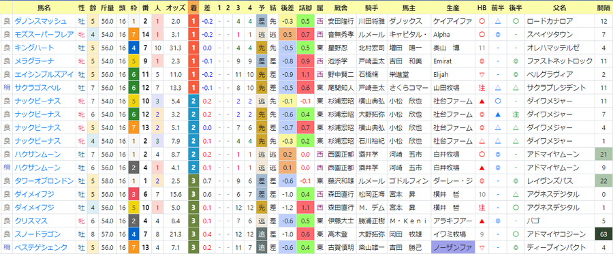Select sire レイヴンズパス cell

click(559, 180)
